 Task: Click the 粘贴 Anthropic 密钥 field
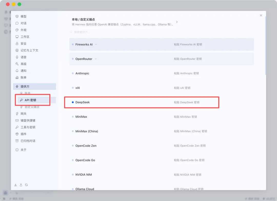pyautogui.click(x=186, y=73)
